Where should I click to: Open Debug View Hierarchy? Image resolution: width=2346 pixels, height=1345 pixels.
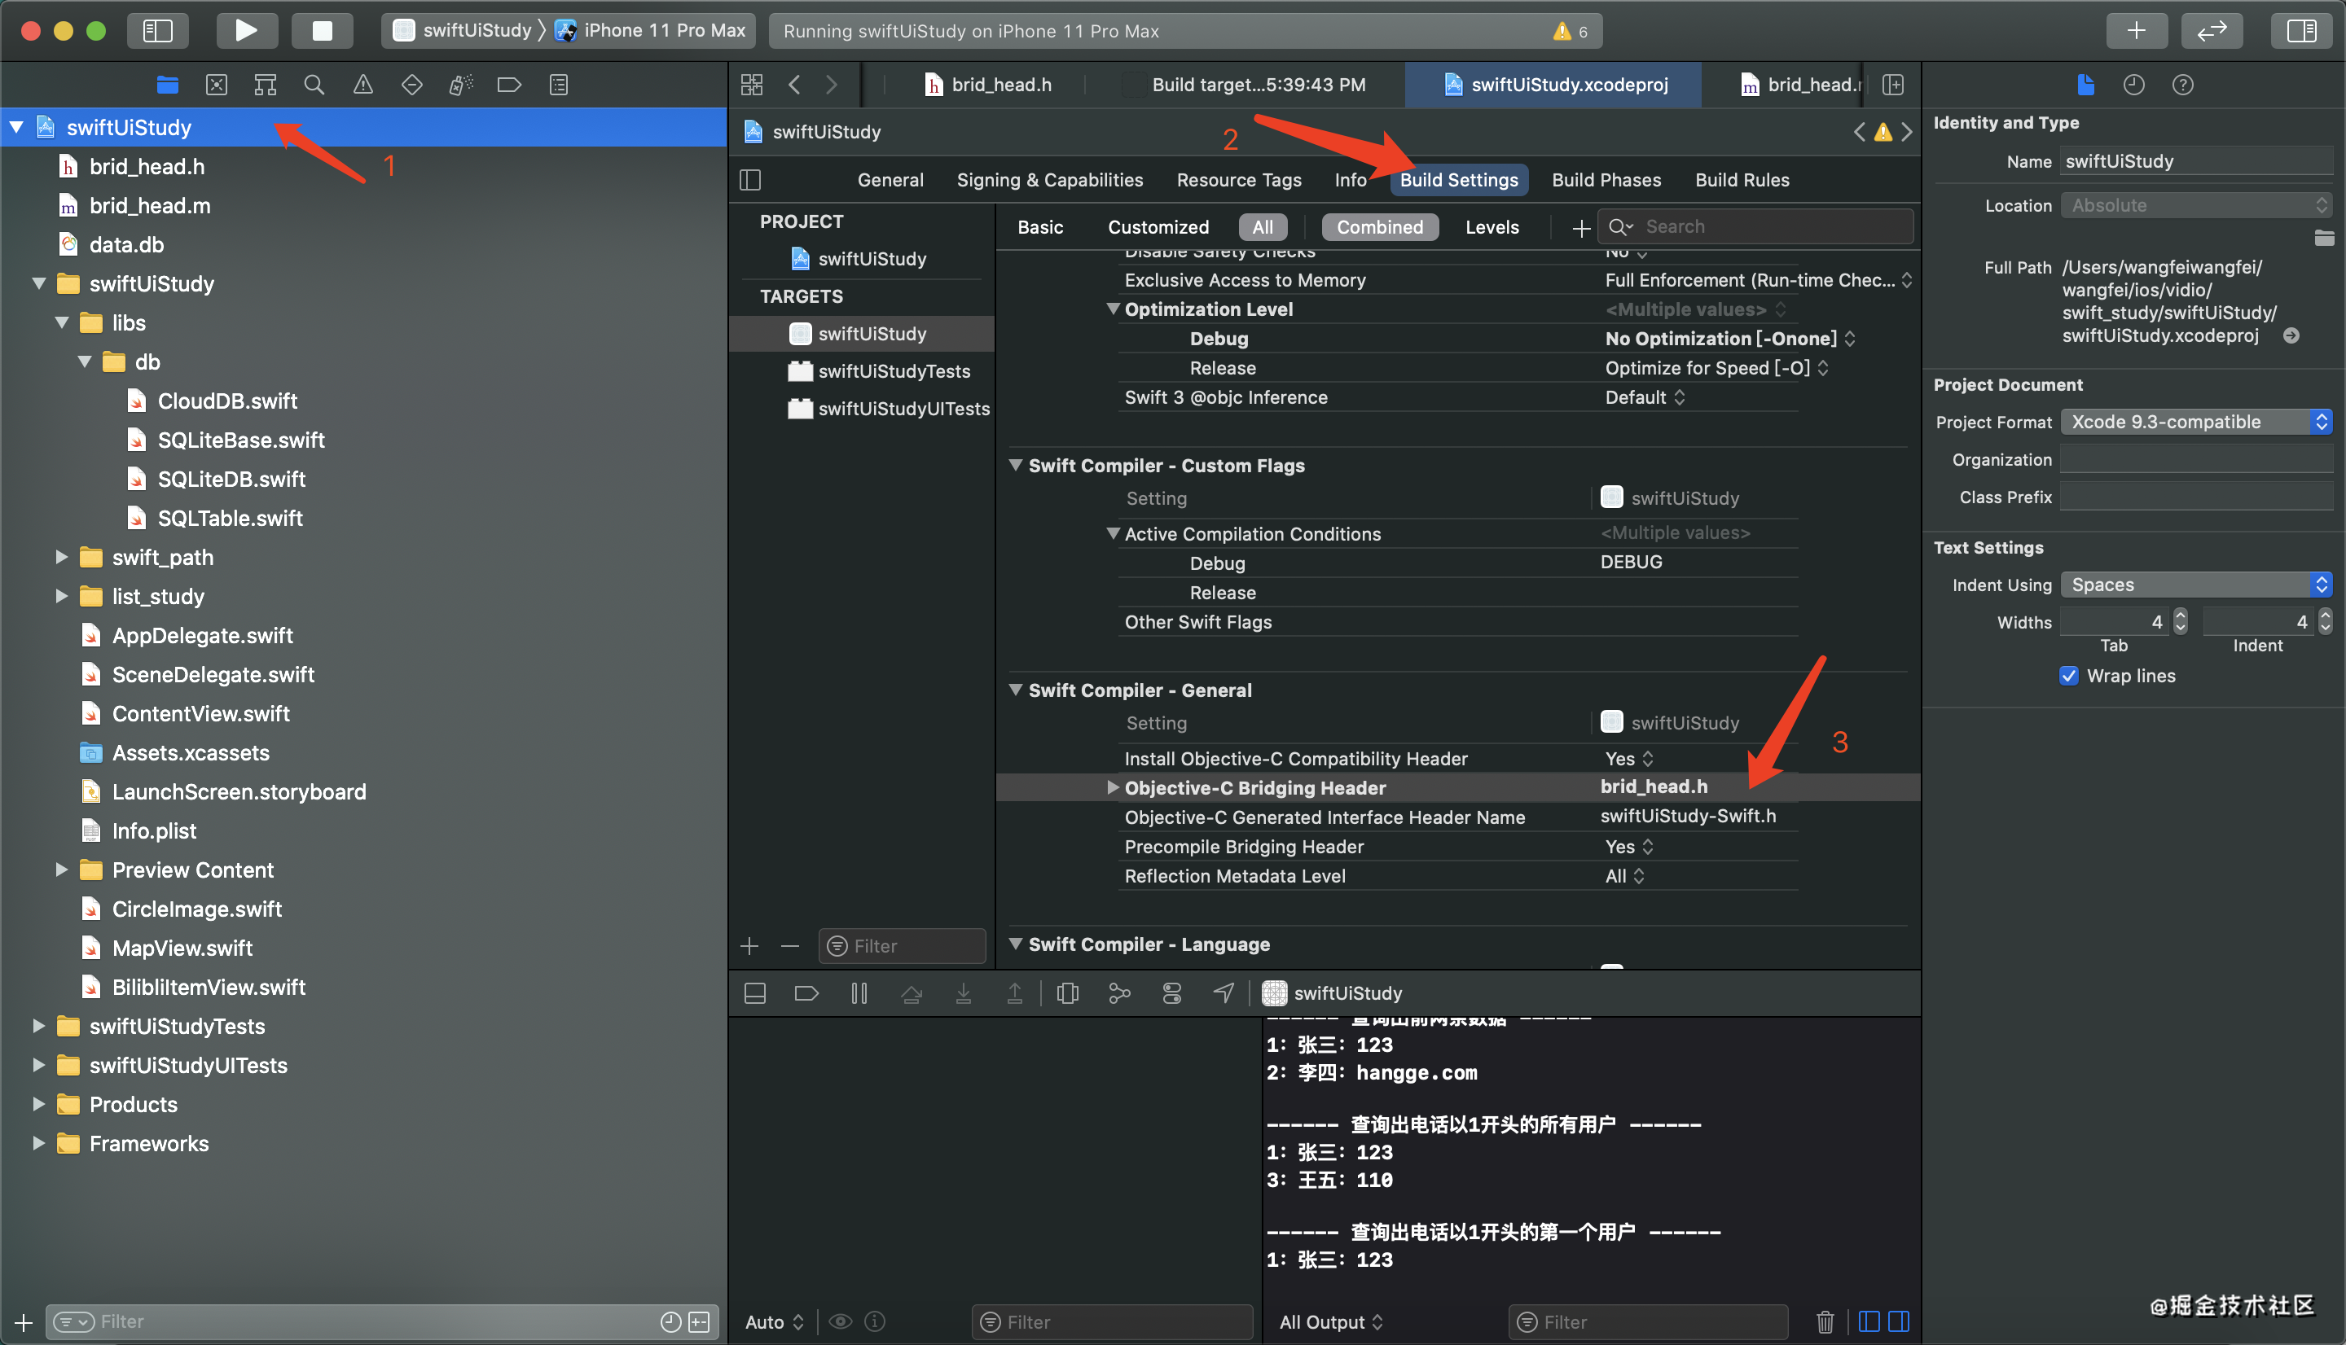1067,993
